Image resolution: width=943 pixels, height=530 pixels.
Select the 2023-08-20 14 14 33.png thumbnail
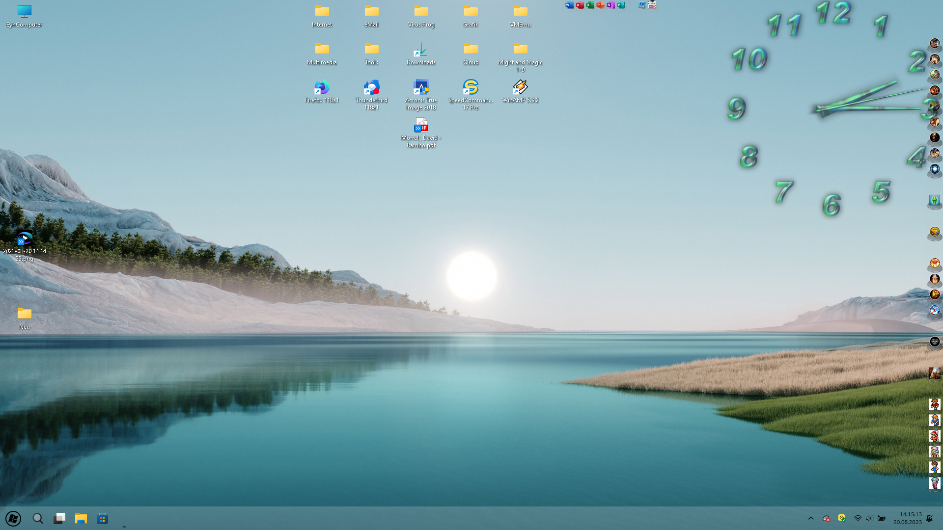coord(24,239)
